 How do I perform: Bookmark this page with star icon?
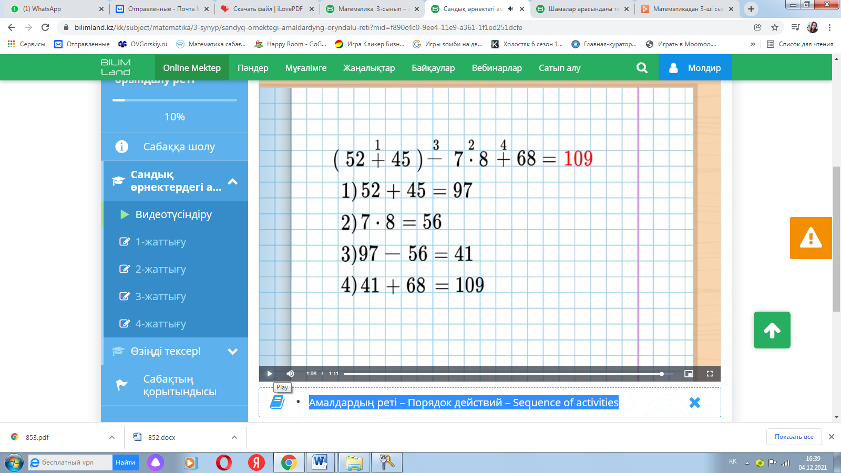pos(774,27)
